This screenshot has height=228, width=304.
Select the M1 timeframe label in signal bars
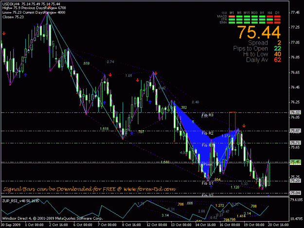point(232,13)
